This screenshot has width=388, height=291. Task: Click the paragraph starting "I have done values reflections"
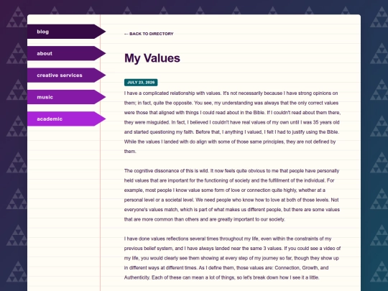tap(232, 258)
